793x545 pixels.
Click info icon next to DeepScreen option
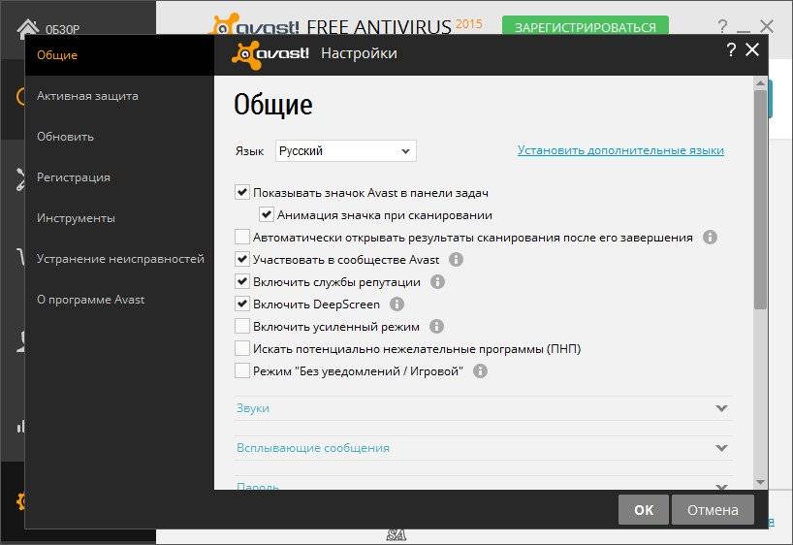tap(397, 305)
